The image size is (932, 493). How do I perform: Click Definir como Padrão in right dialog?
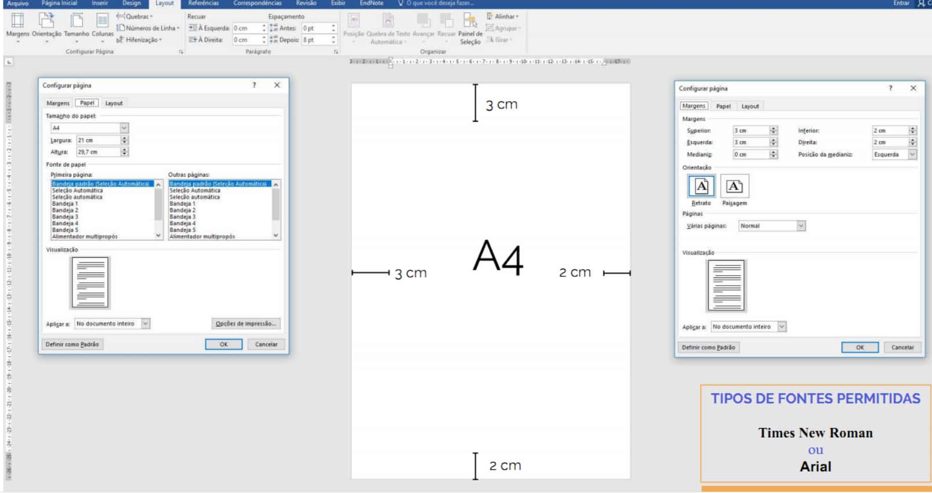[708, 348]
